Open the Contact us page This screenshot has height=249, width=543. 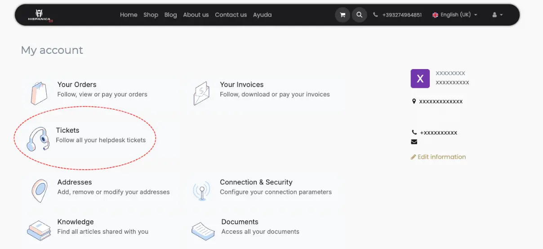[x=231, y=15]
